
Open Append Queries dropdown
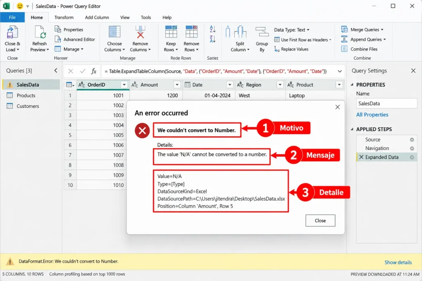click(x=363, y=39)
